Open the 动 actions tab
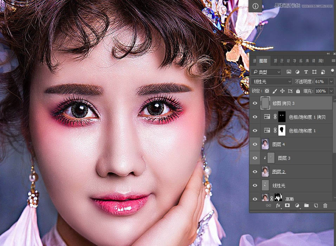The image size is (336, 246). (289, 61)
